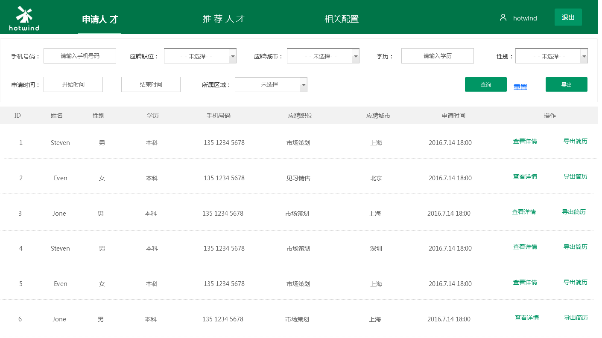This screenshot has height=338, width=602.
Task: Click the 2016.7.14 18:00 time in row 5
Action: (x=450, y=284)
